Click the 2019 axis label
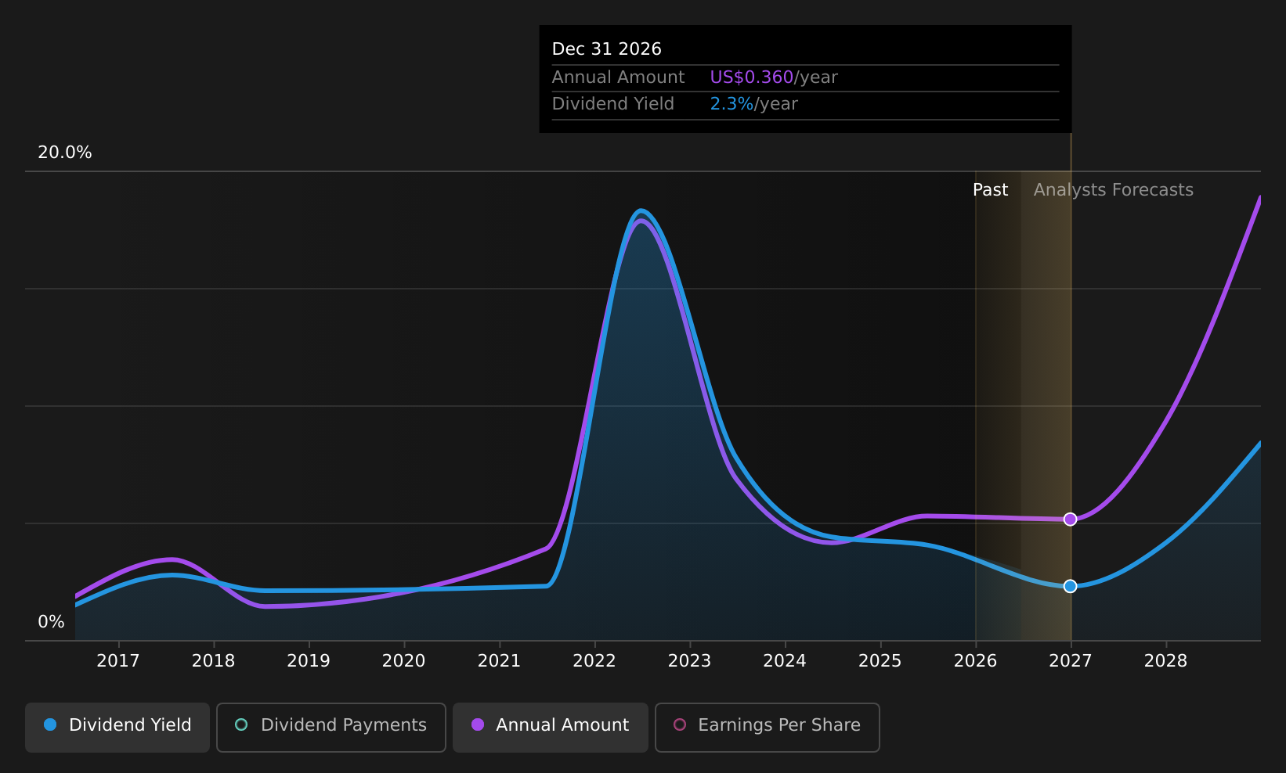 click(309, 661)
